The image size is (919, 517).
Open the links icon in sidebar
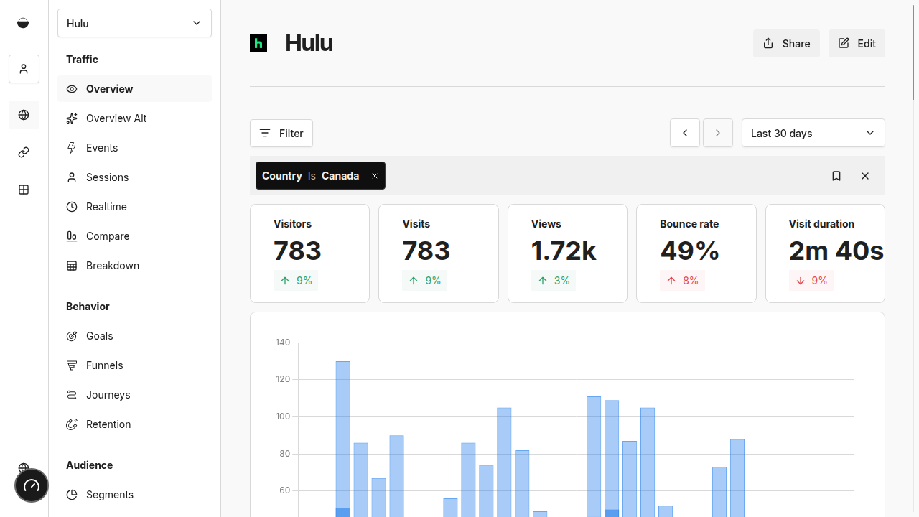tap(24, 152)
